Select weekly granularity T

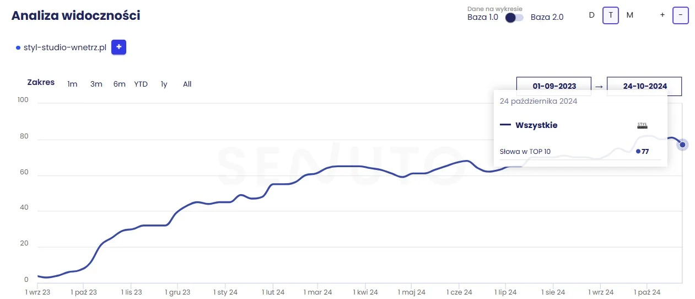(611, 15)
